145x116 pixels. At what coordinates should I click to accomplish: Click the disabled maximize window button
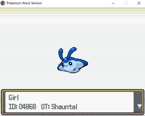126,3
